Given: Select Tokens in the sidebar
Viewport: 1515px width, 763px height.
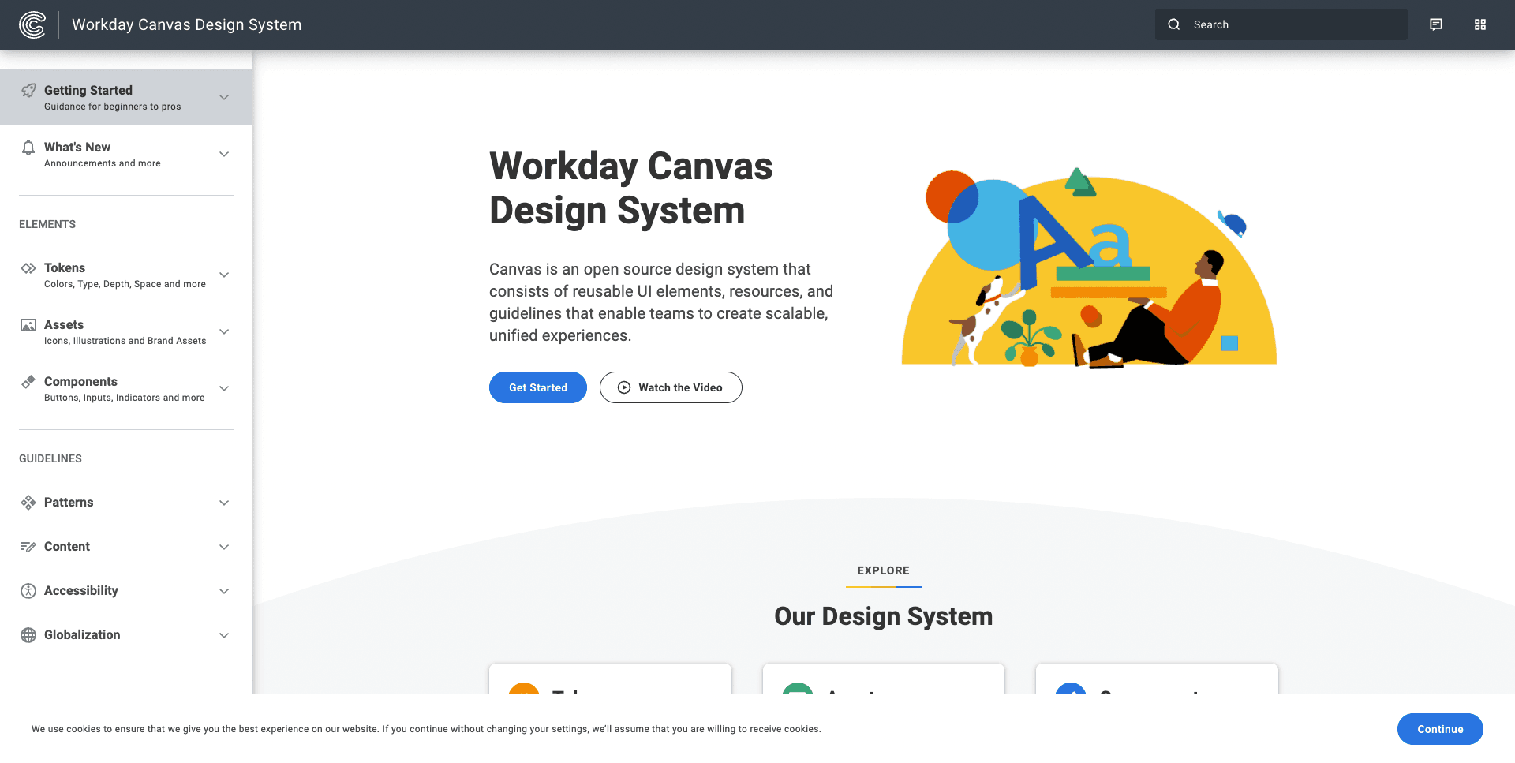Looking at the screenshot, I should (x=126, y=275).
